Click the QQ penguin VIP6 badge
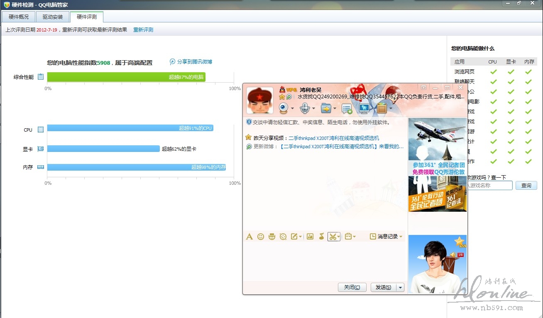The width and height of the screenshot is (543, 318). [x=288, y=90]
